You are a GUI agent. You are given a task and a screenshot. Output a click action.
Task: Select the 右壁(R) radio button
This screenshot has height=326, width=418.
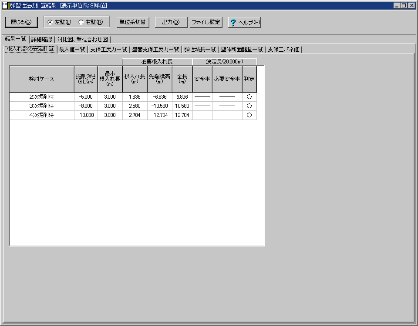pyautogui.click(x=81, y=22)
